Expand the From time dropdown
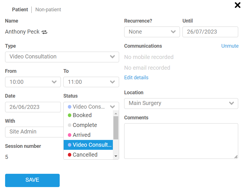 33,82
